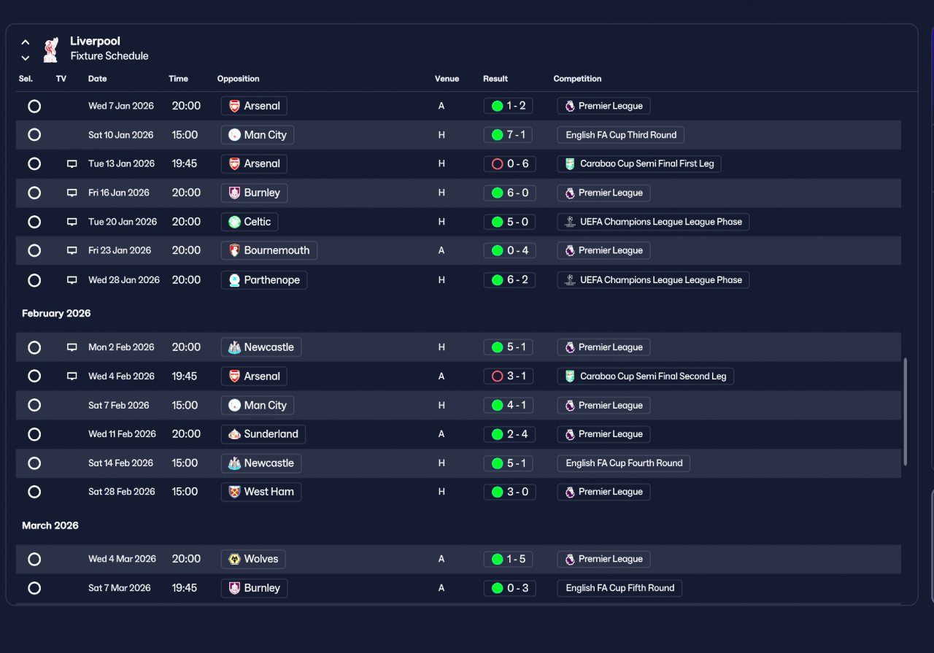This screenshot has height=653, width=934.
Task: Click TV icon for Mon 2 Feb Newcastle
Action: (72, 347)
